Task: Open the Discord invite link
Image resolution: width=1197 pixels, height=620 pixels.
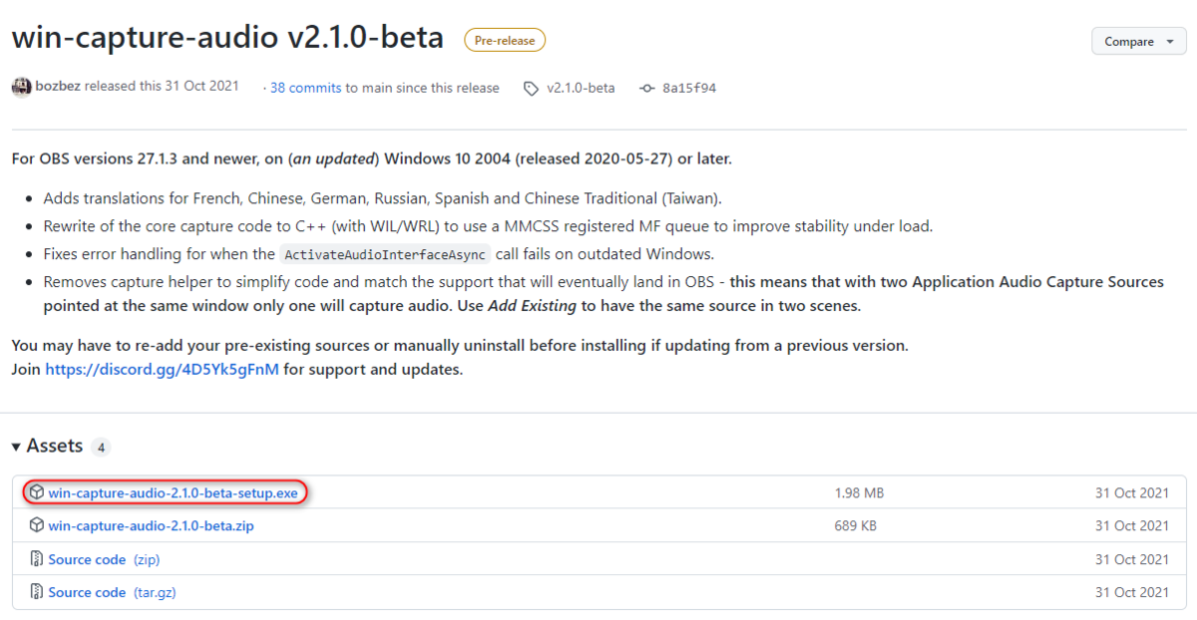Action: pyautogui.click(x=162, y=369)
